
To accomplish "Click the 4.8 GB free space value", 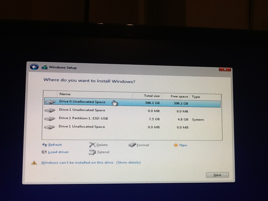I will (183, 119).
